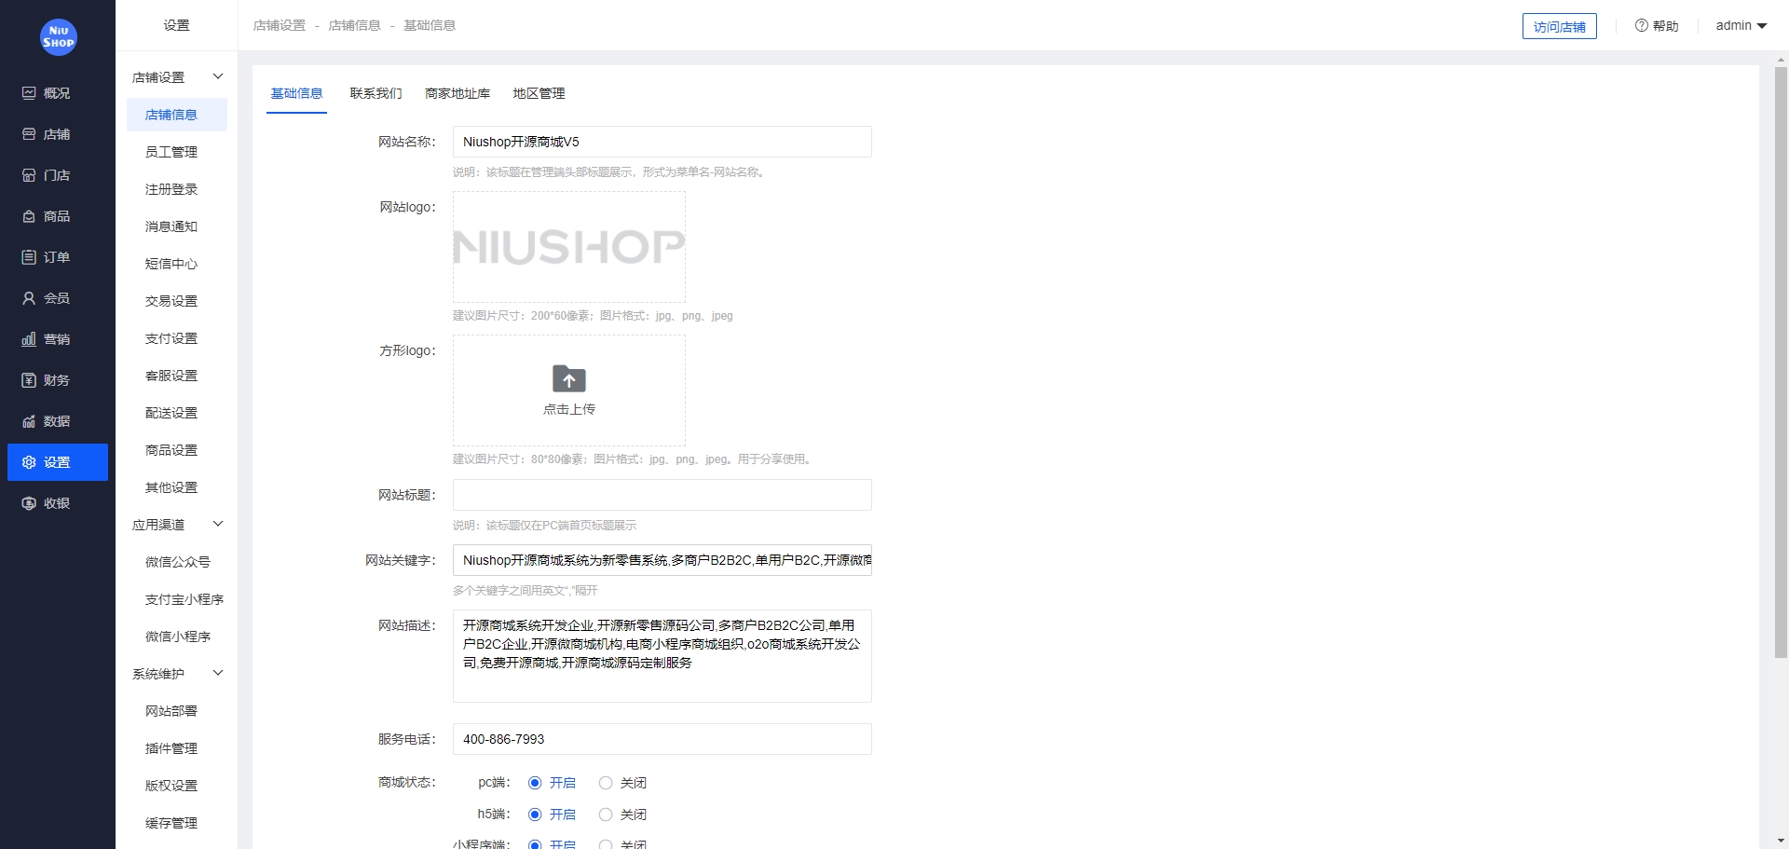Click the upload folder icon for 方形logo
Image resolution: width=1789 pixels, height=849 pixels.
pyautogui.click(x=569, y=378)
